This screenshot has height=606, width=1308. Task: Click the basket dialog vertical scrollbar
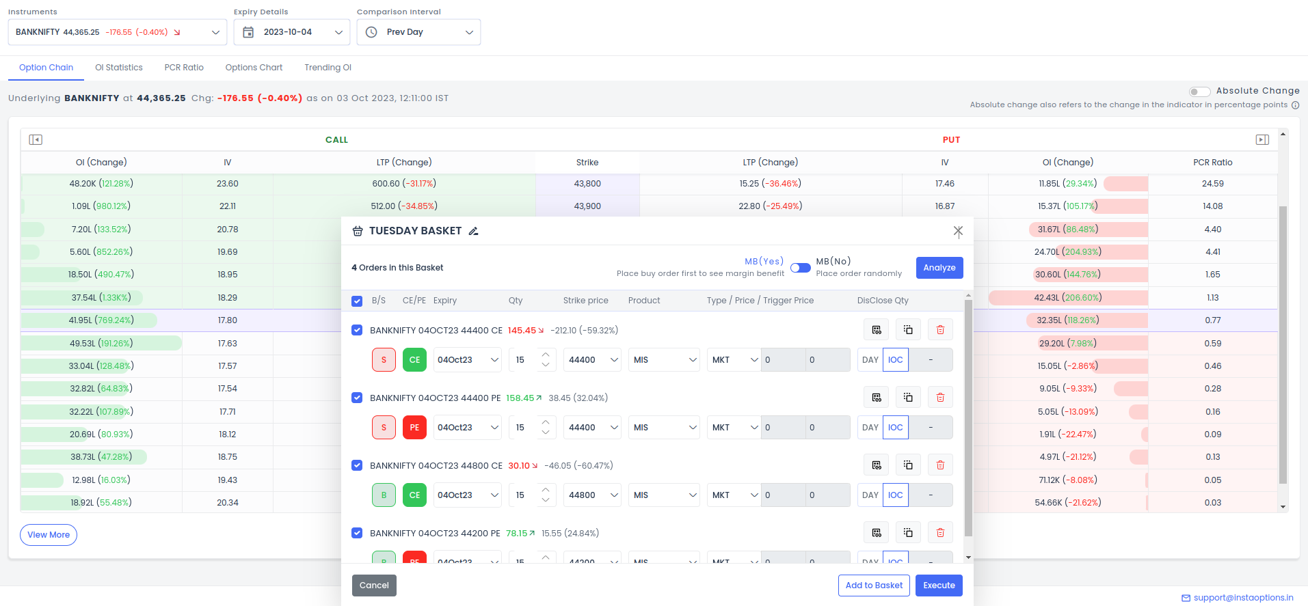968,417
